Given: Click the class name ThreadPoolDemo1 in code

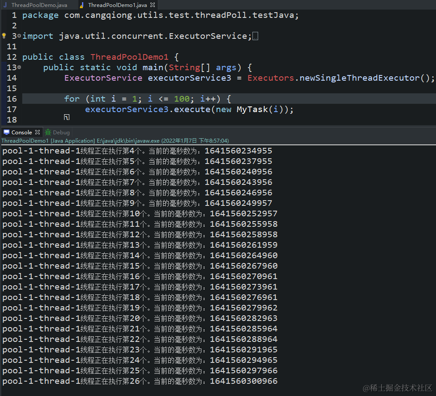Looking at the screenshot, I should pos(129,57).
